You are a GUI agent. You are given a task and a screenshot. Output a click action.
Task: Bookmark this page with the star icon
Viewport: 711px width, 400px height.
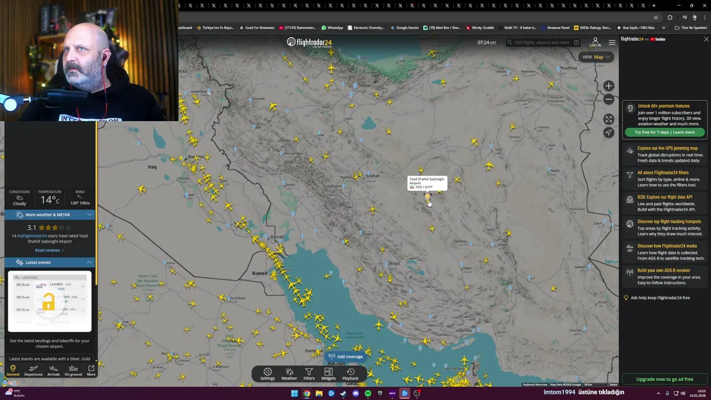655,17
